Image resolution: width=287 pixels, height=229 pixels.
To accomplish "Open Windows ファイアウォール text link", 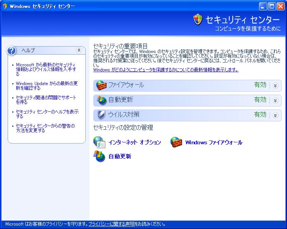I will (214, 142).
